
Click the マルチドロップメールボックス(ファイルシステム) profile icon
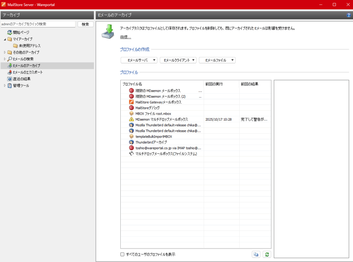point(131,154)
